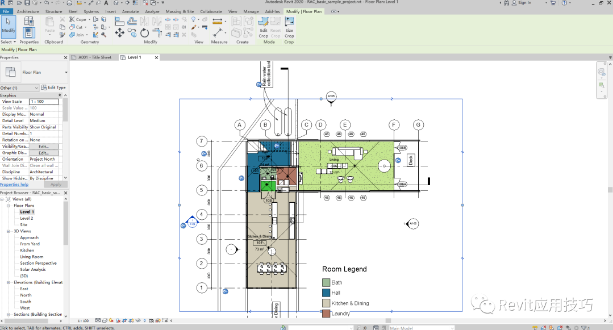613x330 pixels.
Task: Open the Other (1) filter dropdown
Action: tap(37, 88)
